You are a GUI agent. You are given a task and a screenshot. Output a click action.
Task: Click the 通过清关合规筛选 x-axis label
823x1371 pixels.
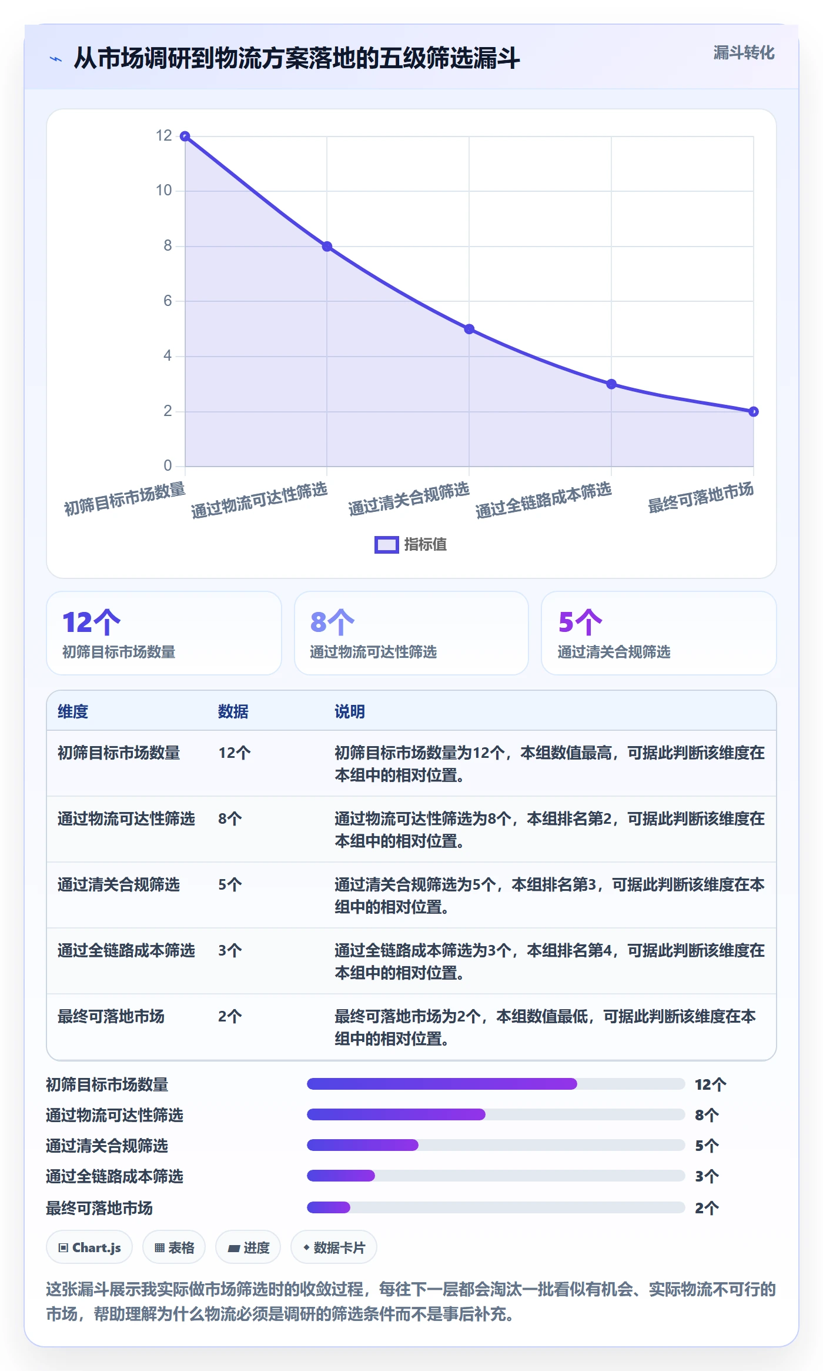(x=409, y=499)
